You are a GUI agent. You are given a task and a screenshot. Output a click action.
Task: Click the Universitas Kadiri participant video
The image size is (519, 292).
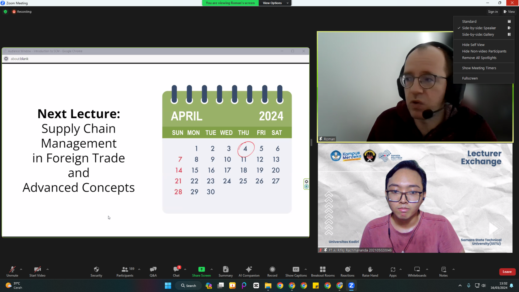pyautogui.click(x=415, y=198)
